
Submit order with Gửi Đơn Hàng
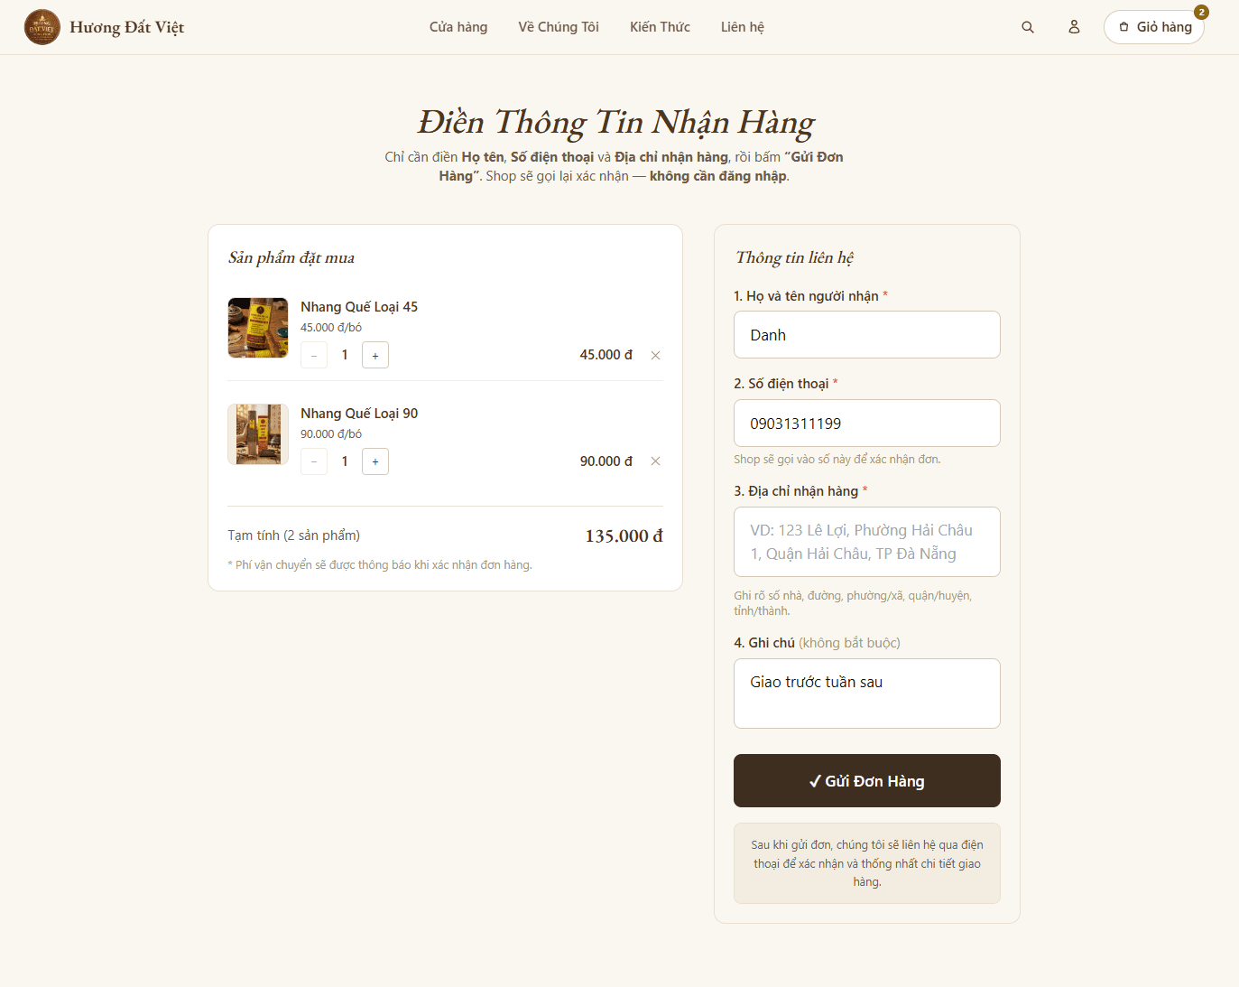[867, 781]
